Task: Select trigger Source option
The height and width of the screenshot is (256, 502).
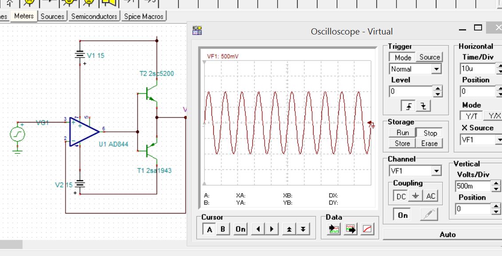Action: pyautogui.click(x=430, y=57)
